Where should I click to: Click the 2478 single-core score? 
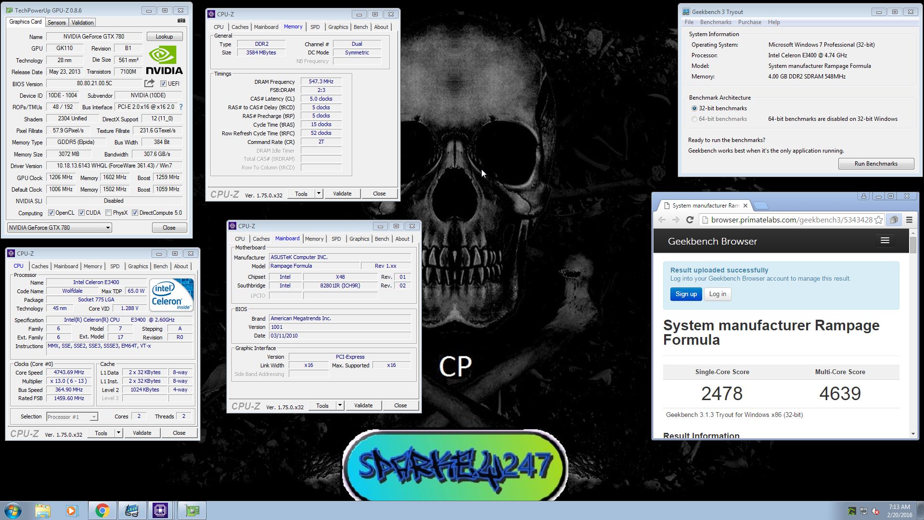click(x=722, y=393)
